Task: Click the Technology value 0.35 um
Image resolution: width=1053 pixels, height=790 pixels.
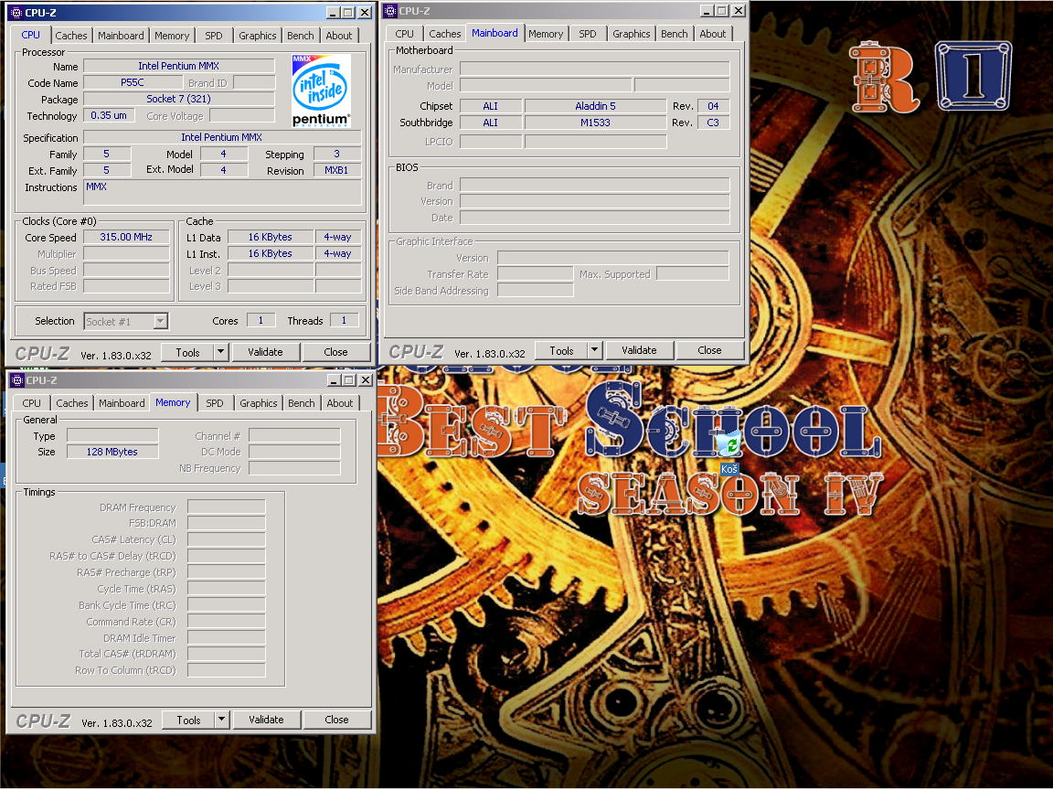Action: pyautogui.click(x=109, y=115)
